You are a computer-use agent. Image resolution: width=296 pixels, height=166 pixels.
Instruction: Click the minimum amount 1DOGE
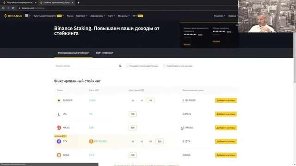click(x=186, y=155)
